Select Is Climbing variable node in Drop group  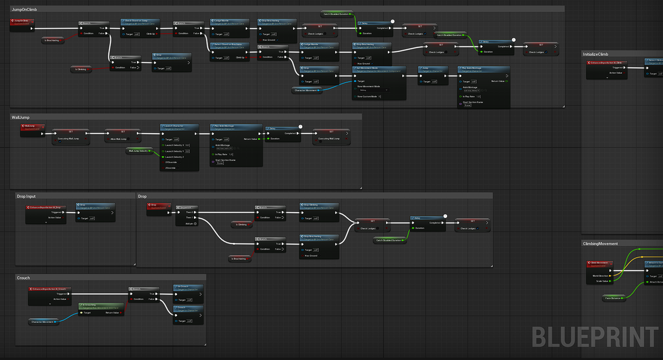(241, 224)
